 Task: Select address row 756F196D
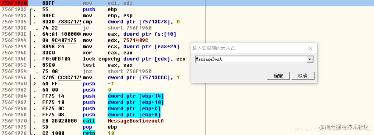(x=14, y=115)
